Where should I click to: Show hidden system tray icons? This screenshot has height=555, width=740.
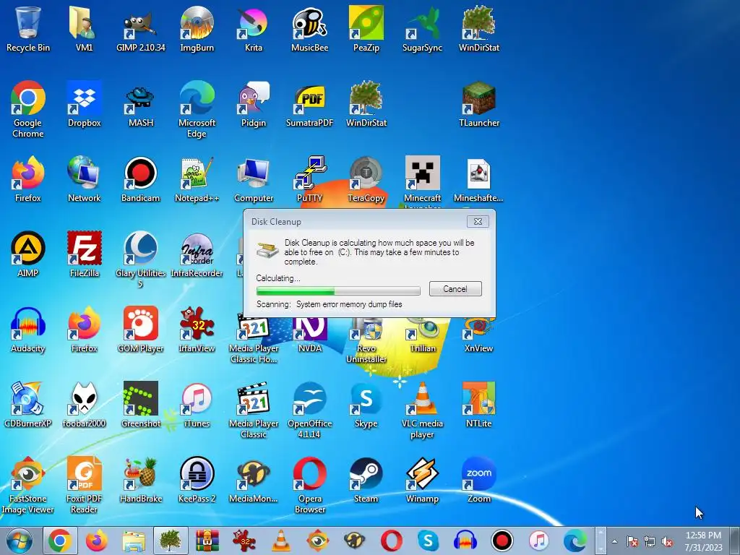pos(614,541)
